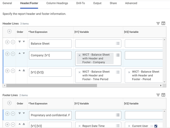Add a row after [V1] ([V2]) line
Viewport: 170px width, 128px height.
coord(7,71)
